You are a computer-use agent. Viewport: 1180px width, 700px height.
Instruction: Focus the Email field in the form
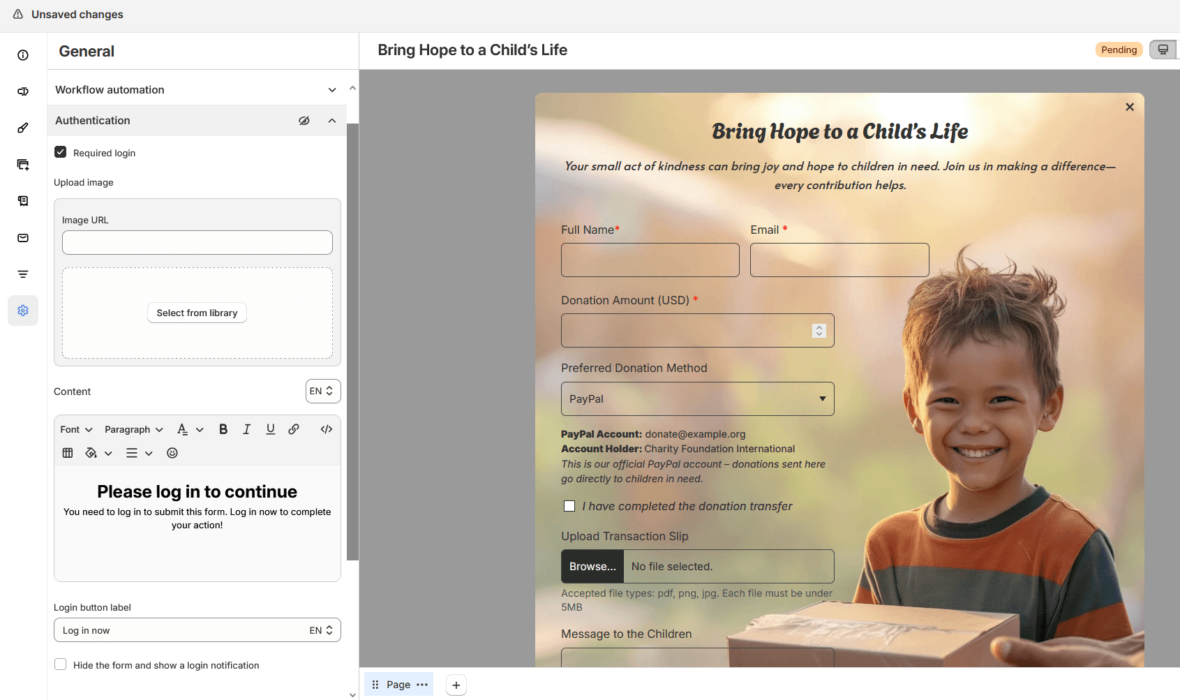[x=839, y=260]
